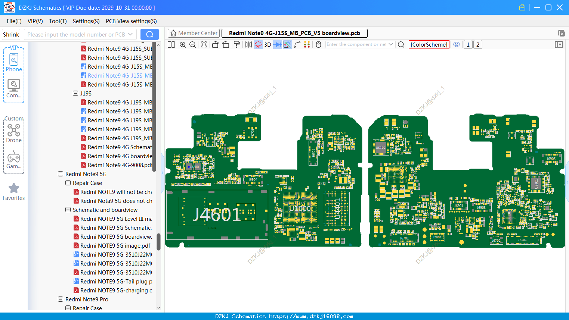Open the right sidebar panel icon

(559, 44)
